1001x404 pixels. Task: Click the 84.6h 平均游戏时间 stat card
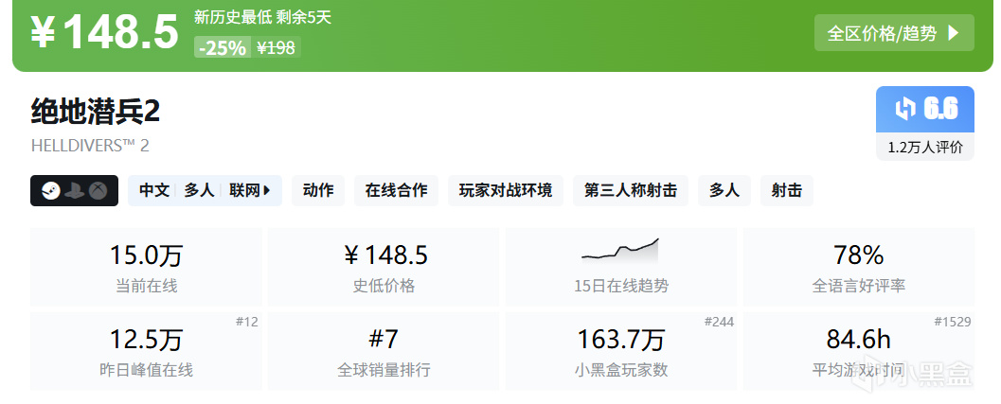pos(859,351)
